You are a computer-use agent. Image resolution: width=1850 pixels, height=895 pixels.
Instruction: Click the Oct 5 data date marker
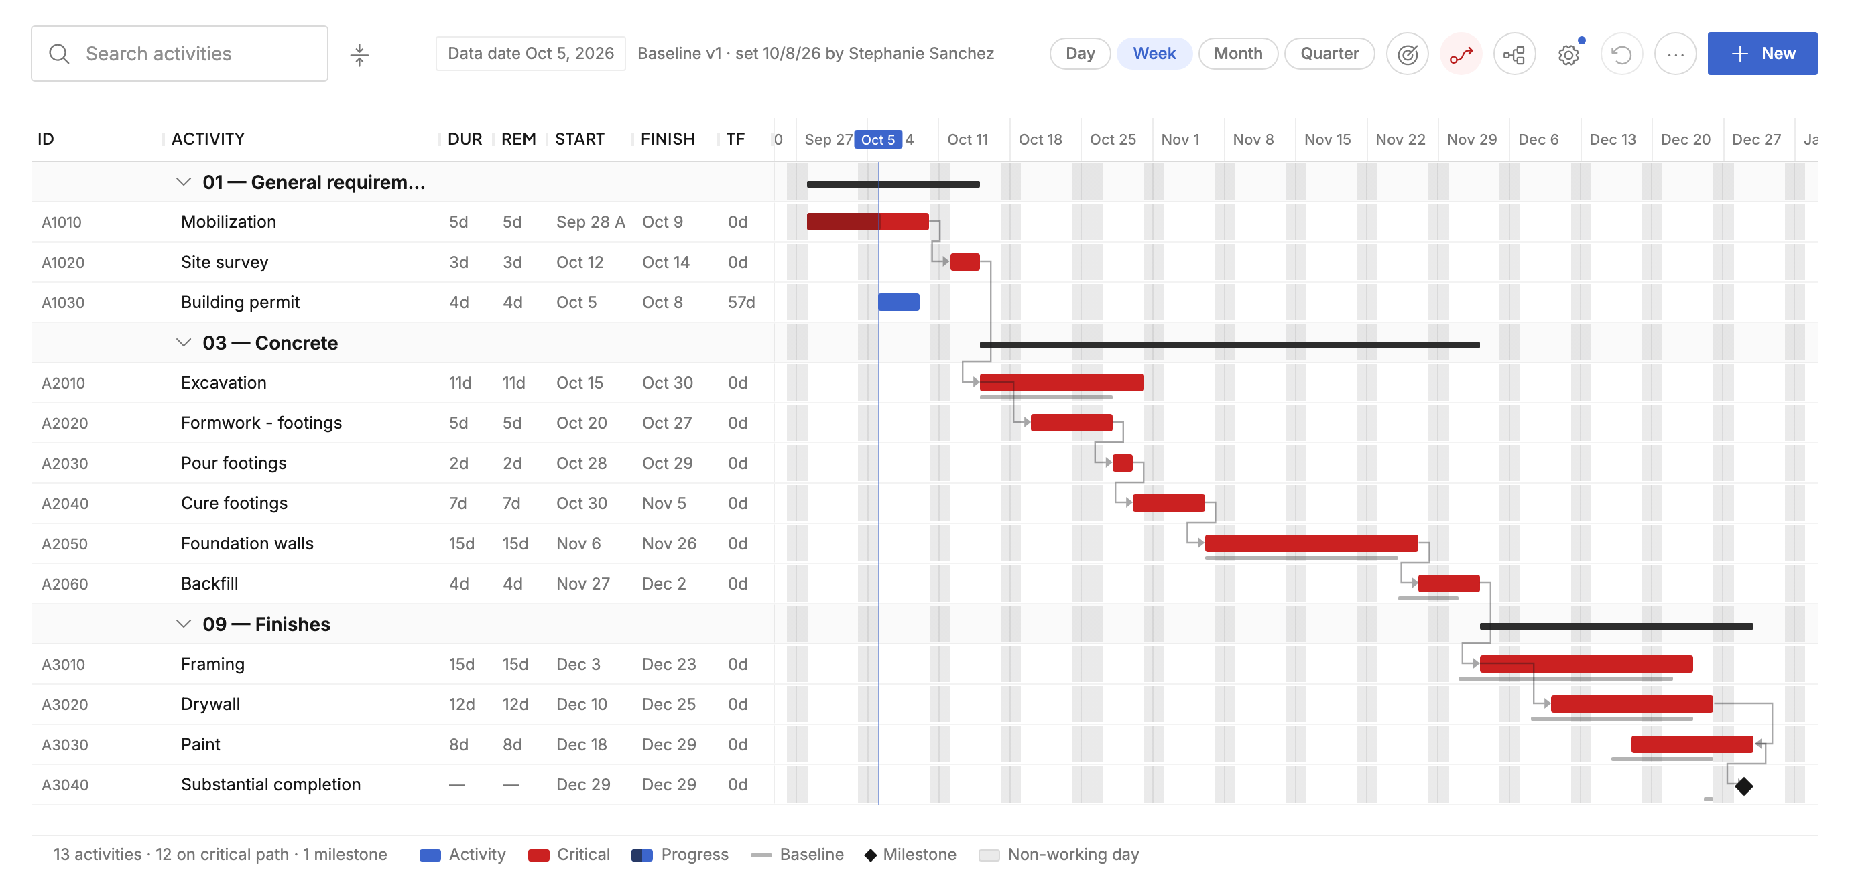pyautogui.click(x=877, y=139)
